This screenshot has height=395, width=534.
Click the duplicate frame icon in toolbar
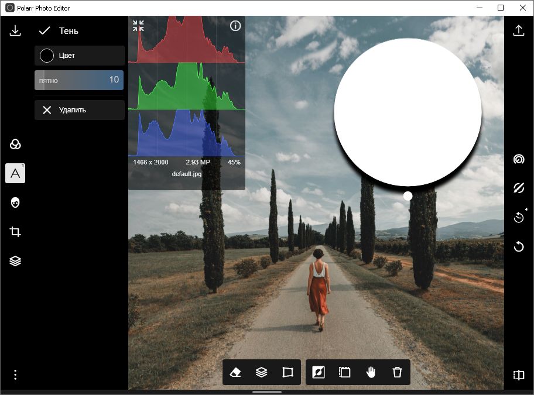345,372
